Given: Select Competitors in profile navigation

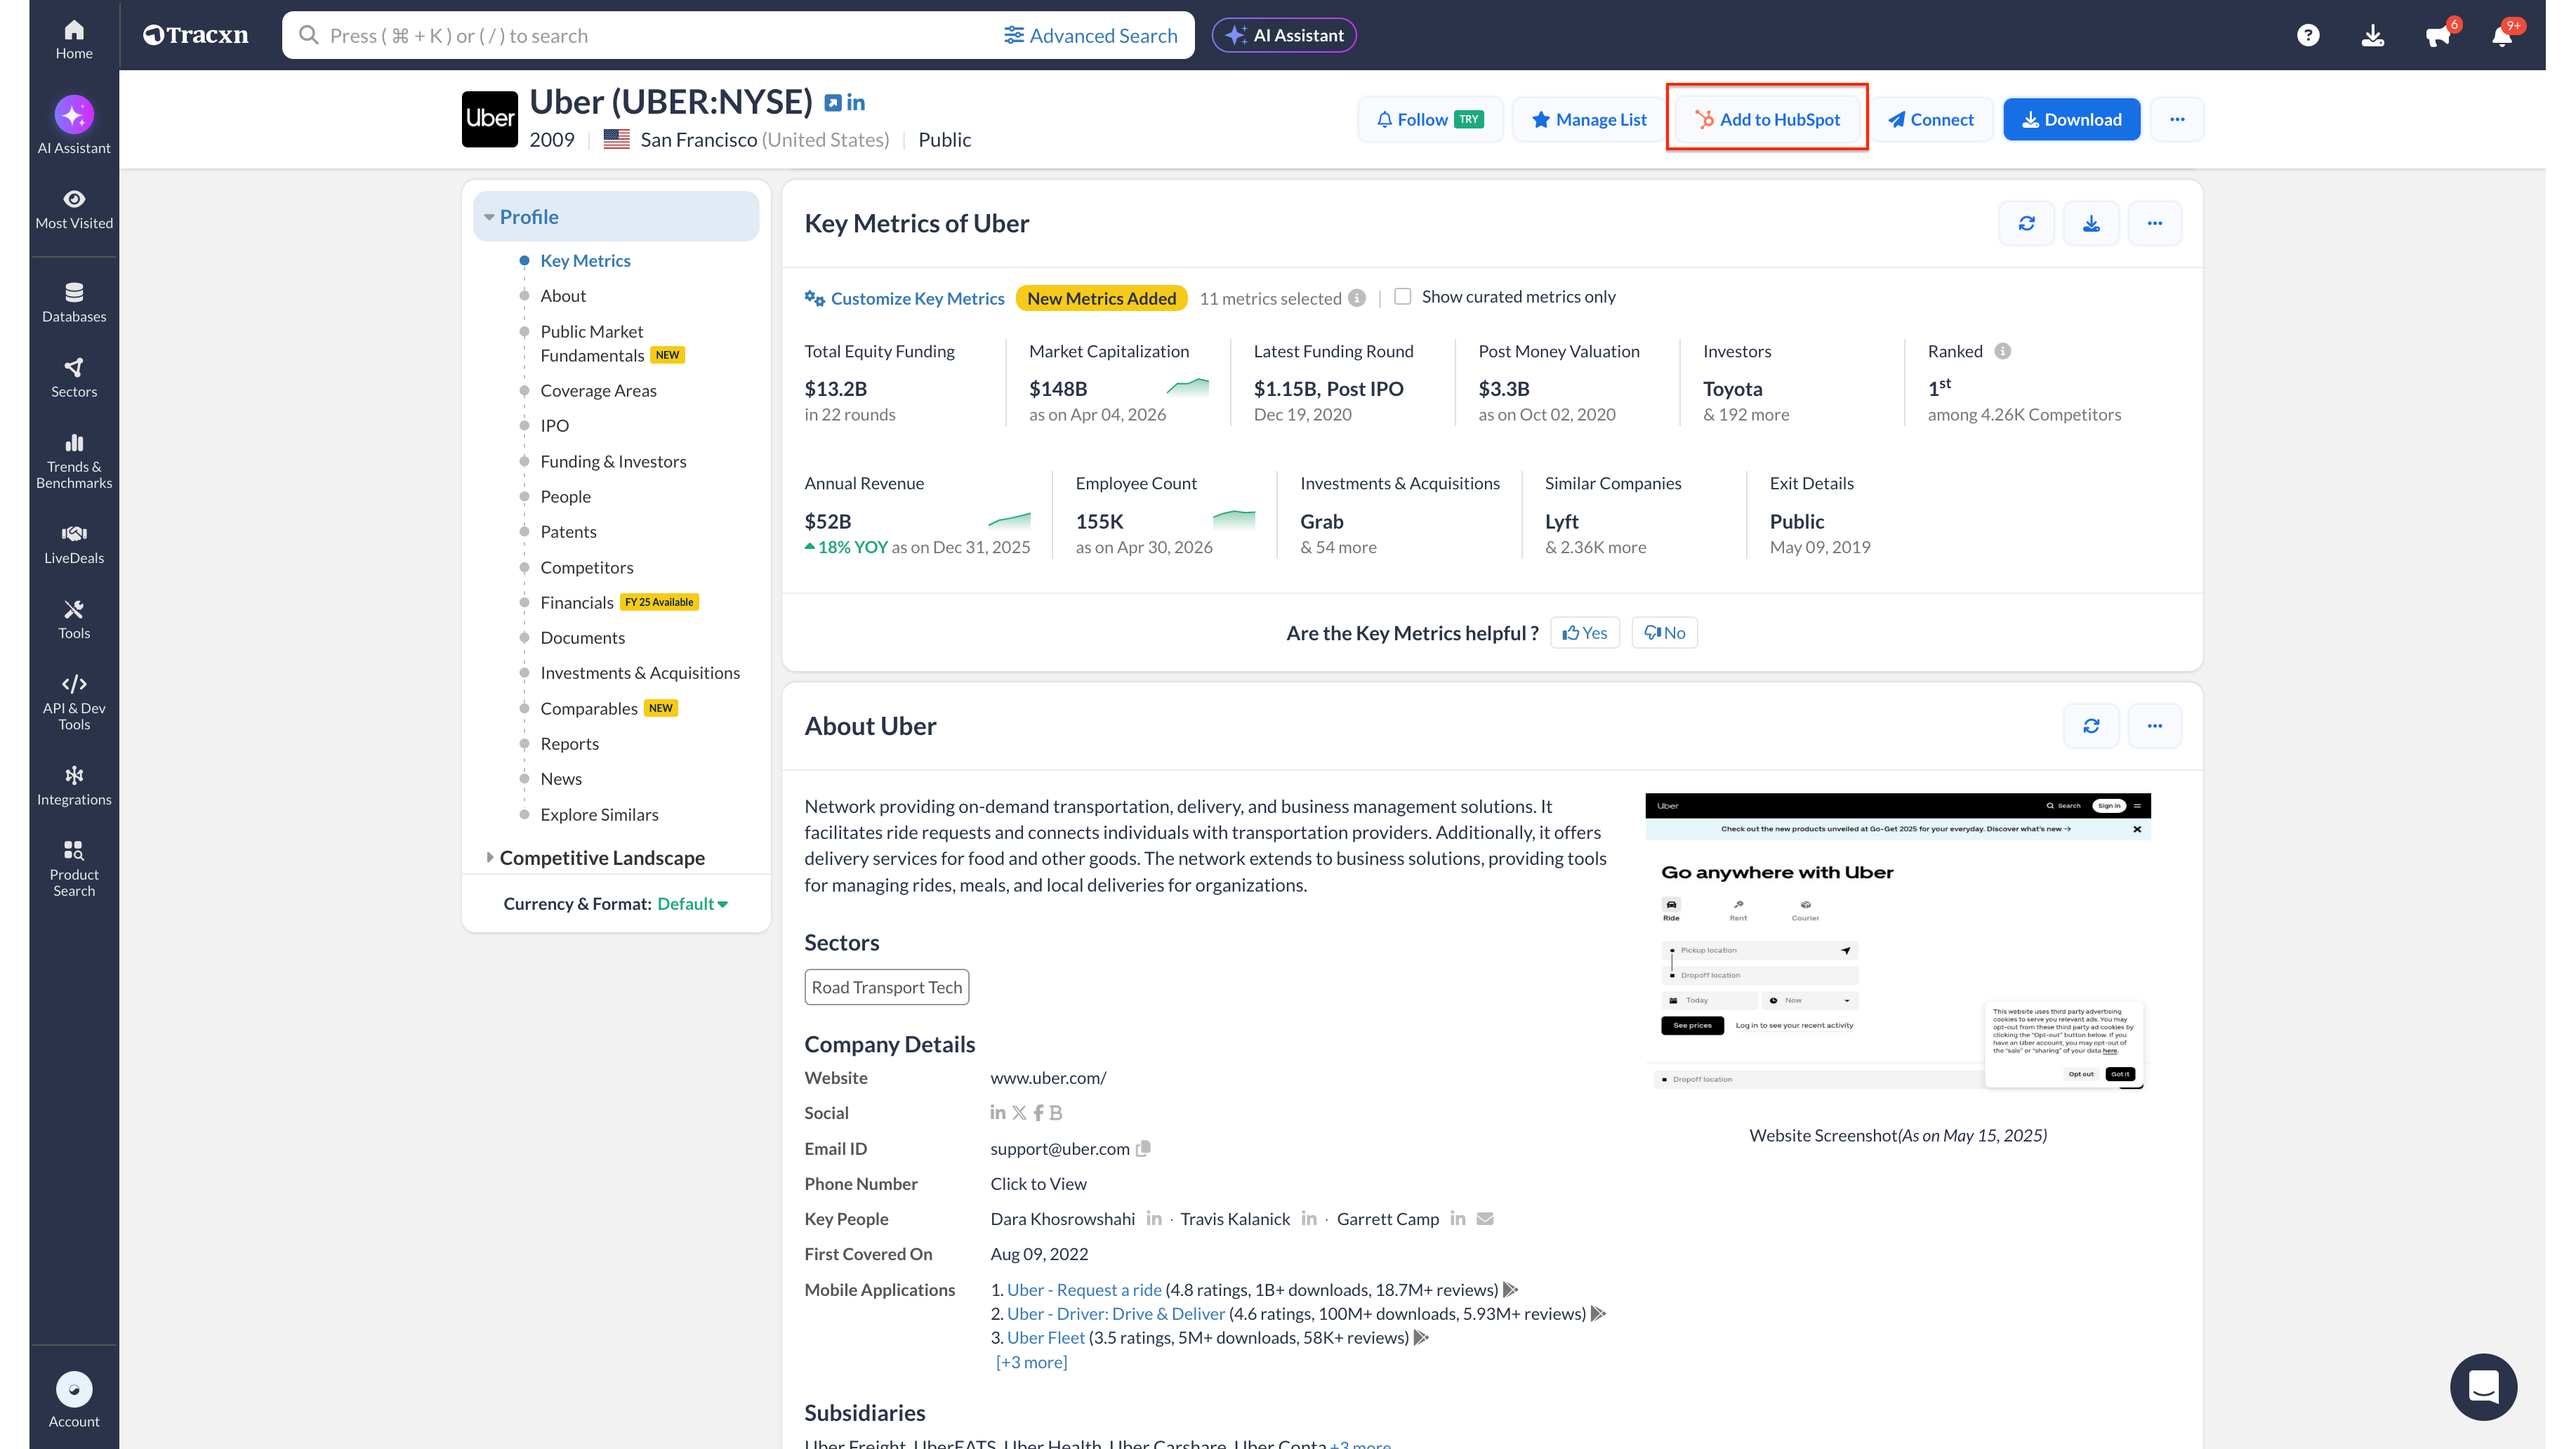Looking at the screenshot, I should [x=587, y=567].
